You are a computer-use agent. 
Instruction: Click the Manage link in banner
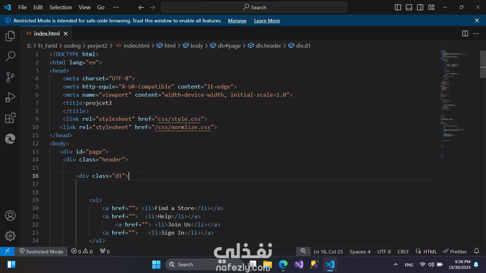237,21
